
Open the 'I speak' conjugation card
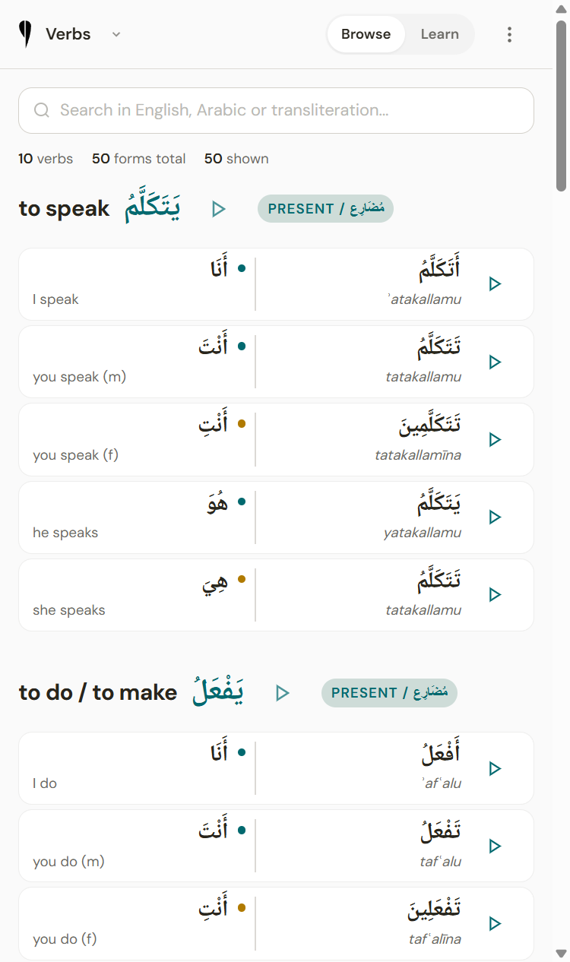point(276,284)
